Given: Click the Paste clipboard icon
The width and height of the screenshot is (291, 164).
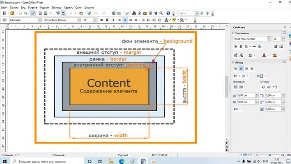Looking at the screenshot, I should click(81, 13).
